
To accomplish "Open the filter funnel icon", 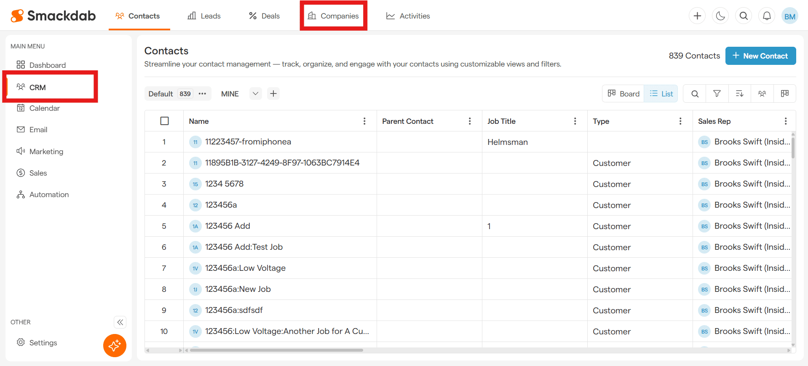I will [717, 94].
